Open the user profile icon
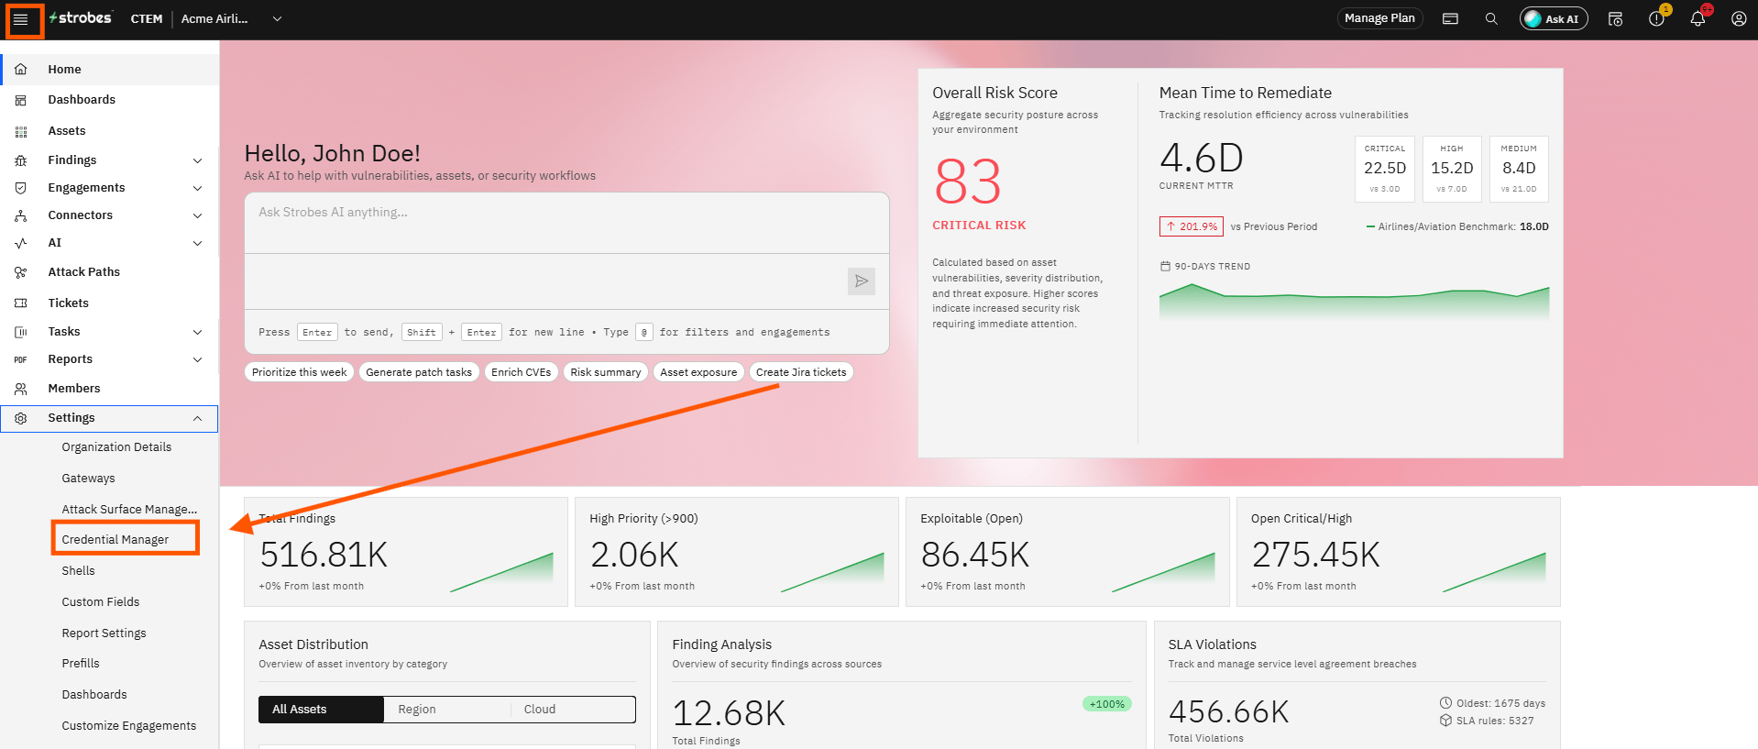 (x=1739, y=19)
